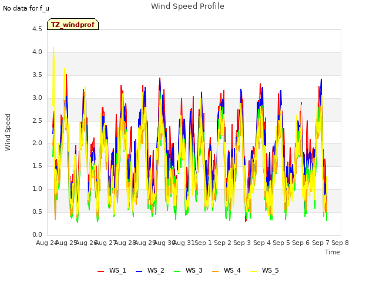Click the 0.5 y-axis tick label
The width and height of the screenshot is (376, 282).
click(37, 211)
